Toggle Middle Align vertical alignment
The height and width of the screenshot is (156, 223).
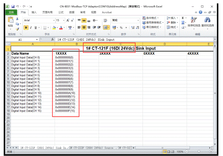[x=84, y=21]
